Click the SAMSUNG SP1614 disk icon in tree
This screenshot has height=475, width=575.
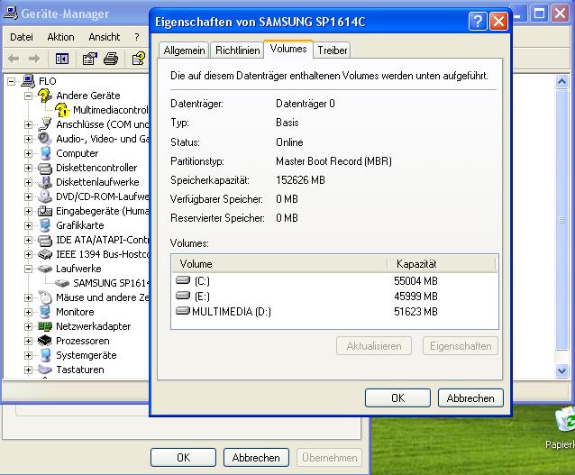coord(62,283)
